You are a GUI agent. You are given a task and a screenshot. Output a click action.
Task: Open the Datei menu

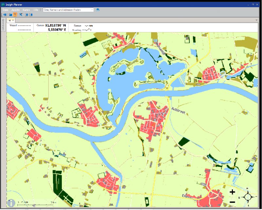pos(6,10)
